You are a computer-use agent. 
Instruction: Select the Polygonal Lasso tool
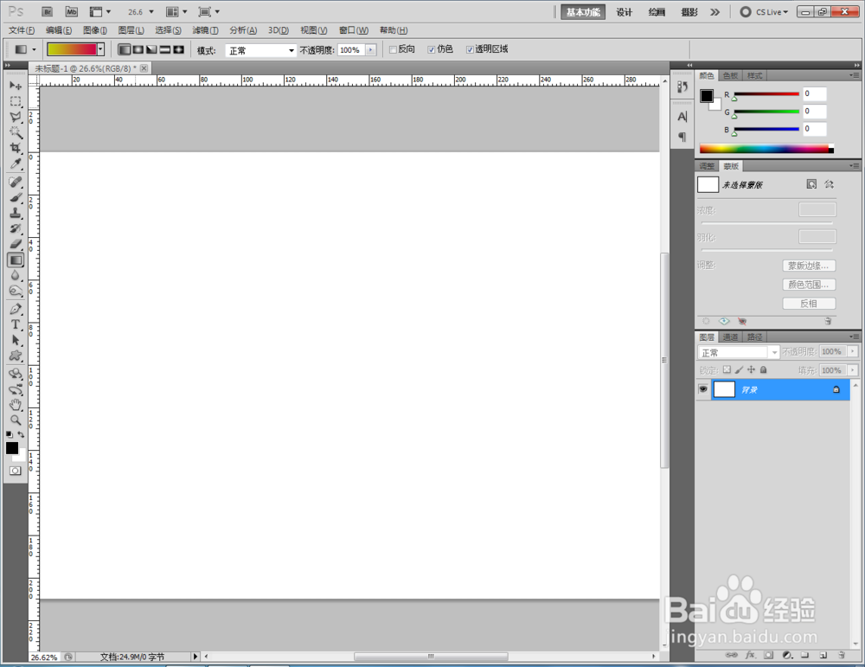(x=16, y=117)
